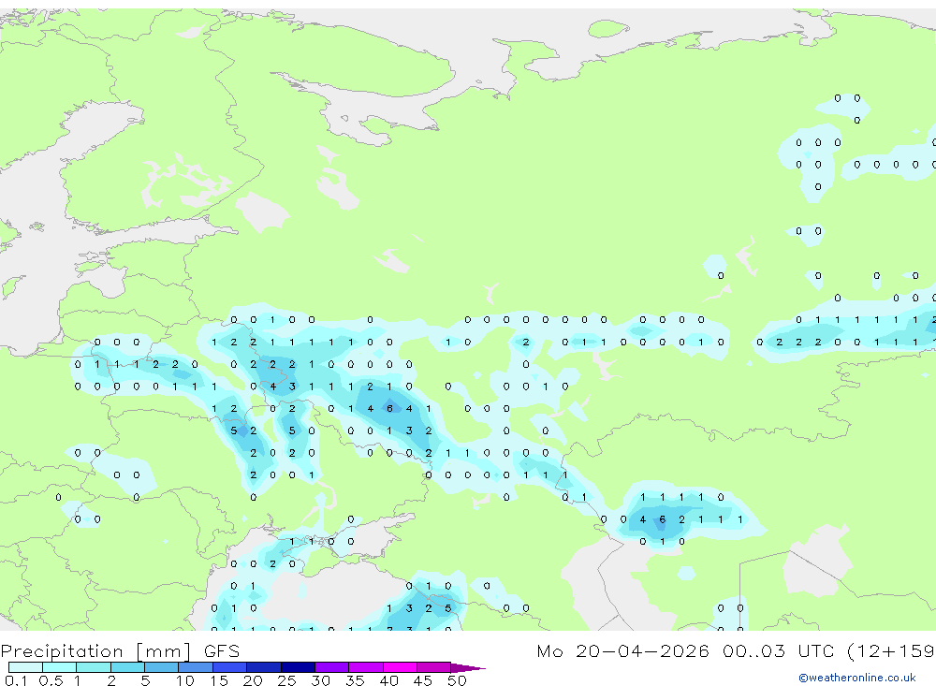Click the 'Precipitation [mm]' title text

pyautogui.click(x=95, y=651)
